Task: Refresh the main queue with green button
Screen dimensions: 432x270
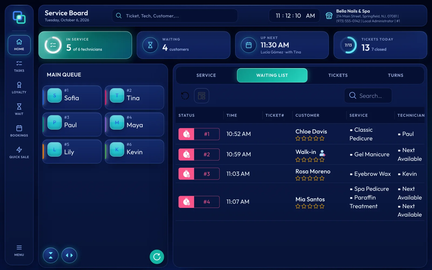Action: [157, 256]
